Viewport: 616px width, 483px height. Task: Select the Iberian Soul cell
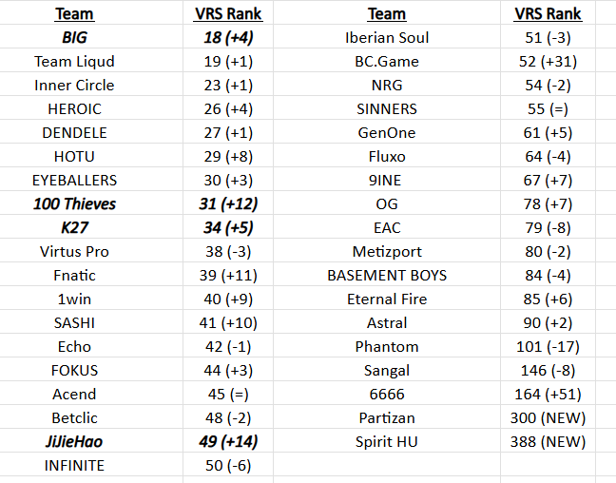pyautogui.click(x=387, y=37)
